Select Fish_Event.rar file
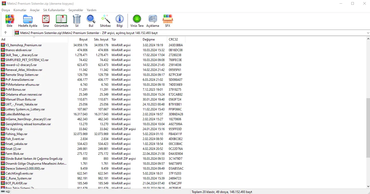The height and width of the screenshot is (194, 370). pyautogui.click(x=15, y=139)
